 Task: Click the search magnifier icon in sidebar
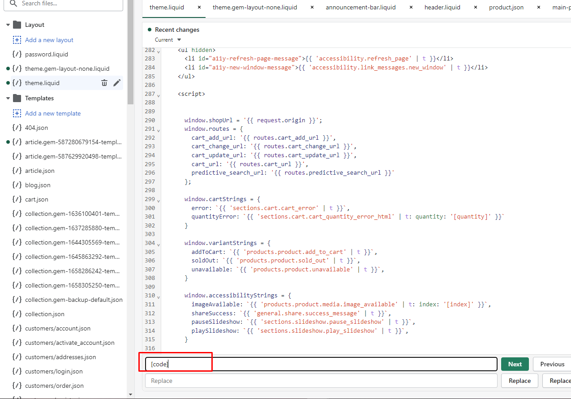tap(14, 3)
